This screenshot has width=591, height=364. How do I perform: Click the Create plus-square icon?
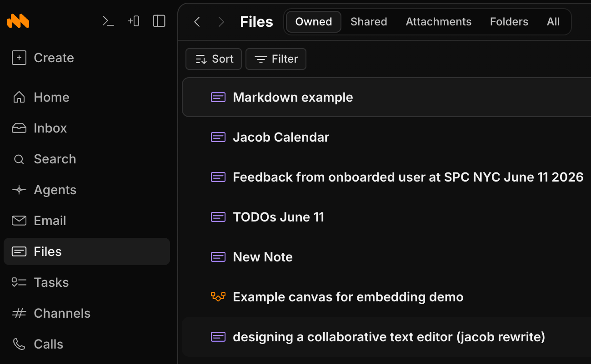pyautogui.click(x=19, y=58)
